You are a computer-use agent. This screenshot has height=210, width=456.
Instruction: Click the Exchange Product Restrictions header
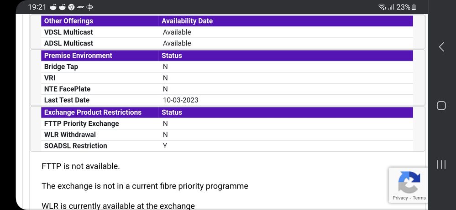(93, 112)
